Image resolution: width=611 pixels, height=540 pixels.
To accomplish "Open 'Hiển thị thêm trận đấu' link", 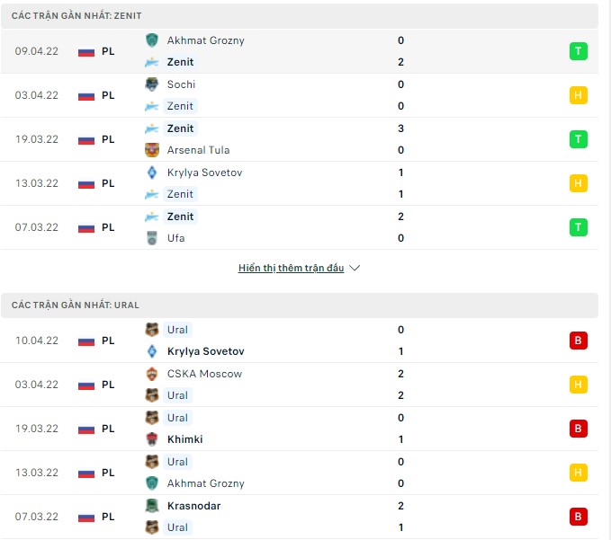I will [x=291, y=268].
